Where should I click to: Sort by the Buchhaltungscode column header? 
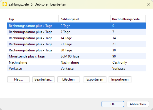[128, 19]
